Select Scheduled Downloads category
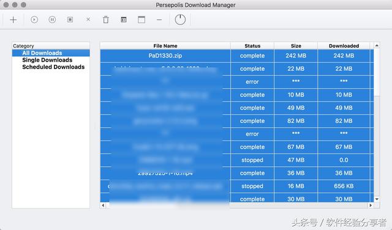This screenshot has width=392, height=230. [x=51, y=67]
